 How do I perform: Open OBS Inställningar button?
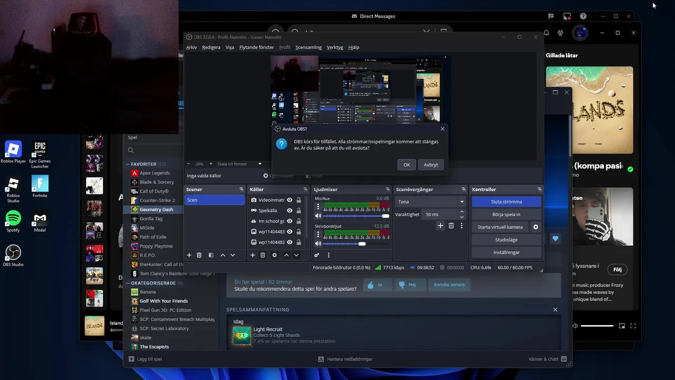[x=506, y=252]
